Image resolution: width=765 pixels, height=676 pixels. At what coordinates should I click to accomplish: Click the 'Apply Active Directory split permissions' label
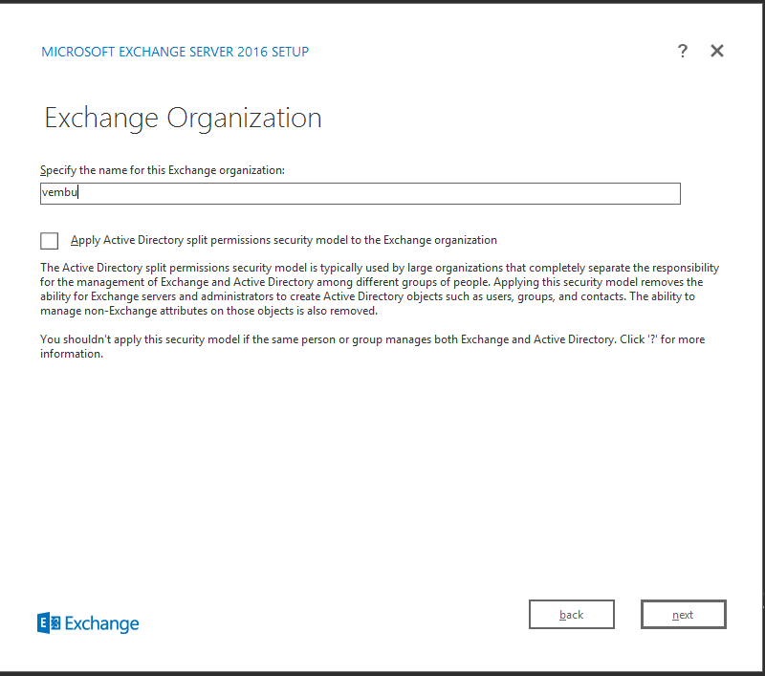[x=283, y=240]
